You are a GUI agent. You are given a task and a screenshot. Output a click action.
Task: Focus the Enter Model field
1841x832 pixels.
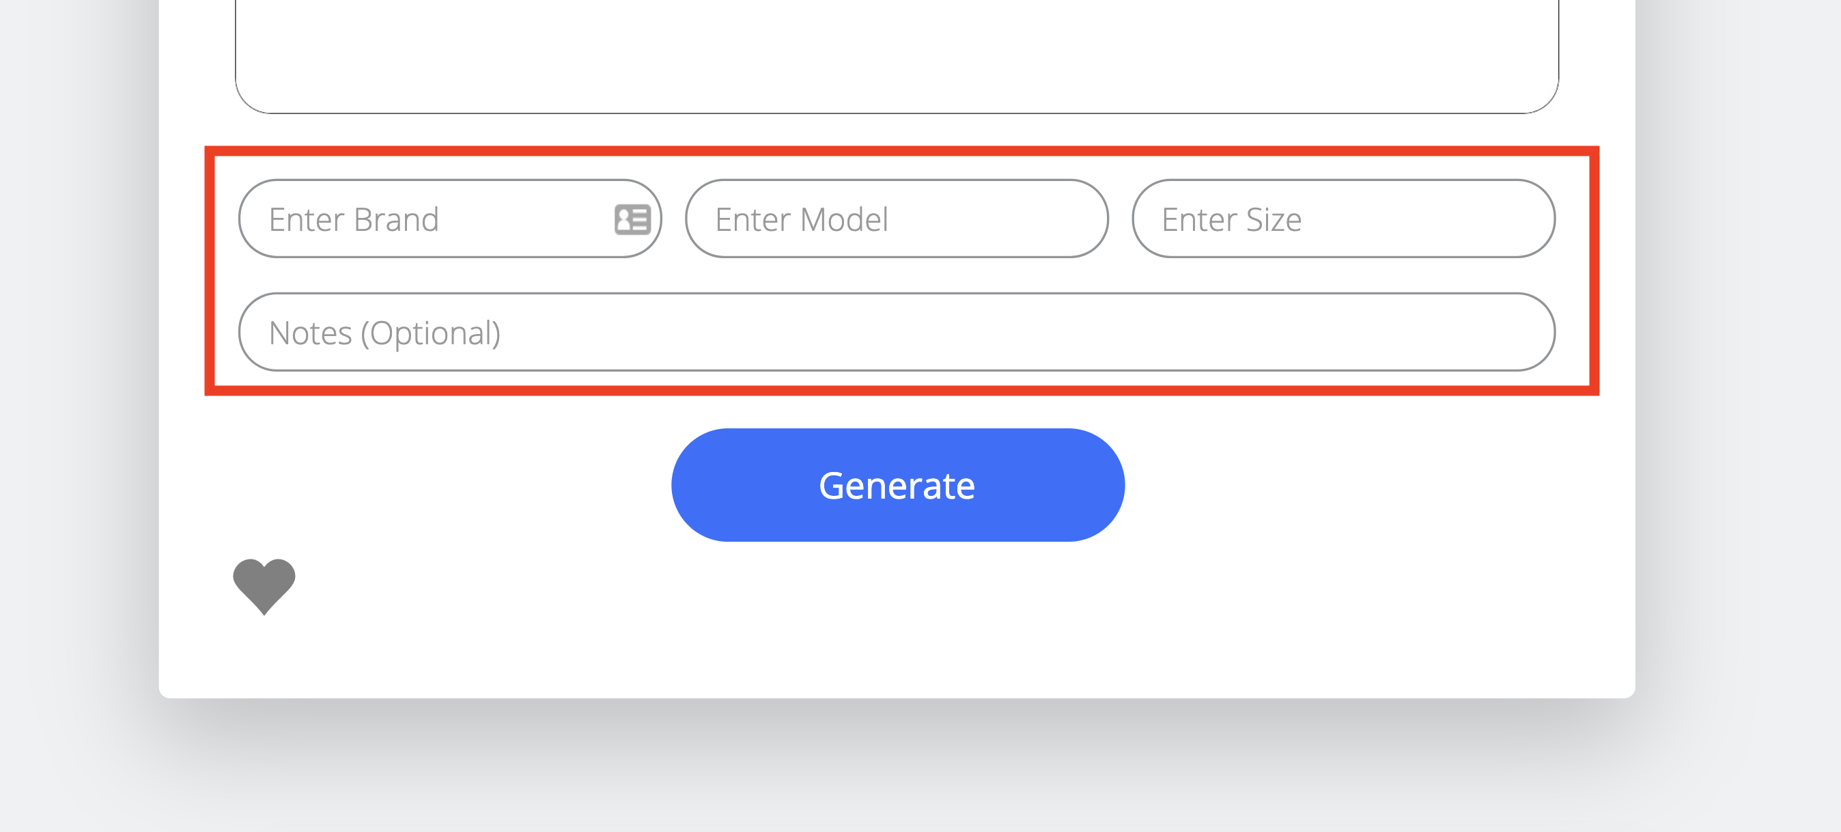[897, 219]
